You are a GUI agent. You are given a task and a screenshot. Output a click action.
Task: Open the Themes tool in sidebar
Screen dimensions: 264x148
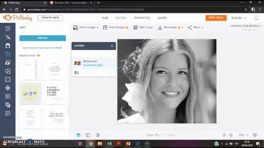pos(8,96)
